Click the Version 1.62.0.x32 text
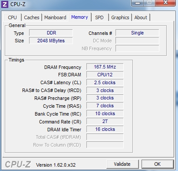 (x=56, y=165)
